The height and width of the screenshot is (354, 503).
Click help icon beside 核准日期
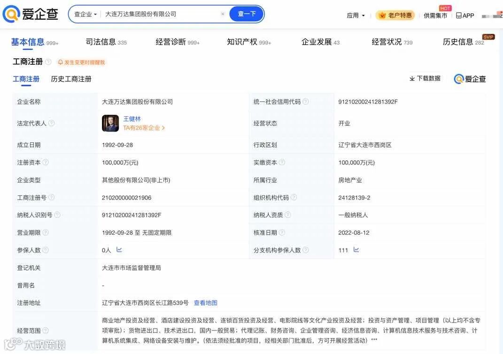pyautogui.click(x=282, y=232)
